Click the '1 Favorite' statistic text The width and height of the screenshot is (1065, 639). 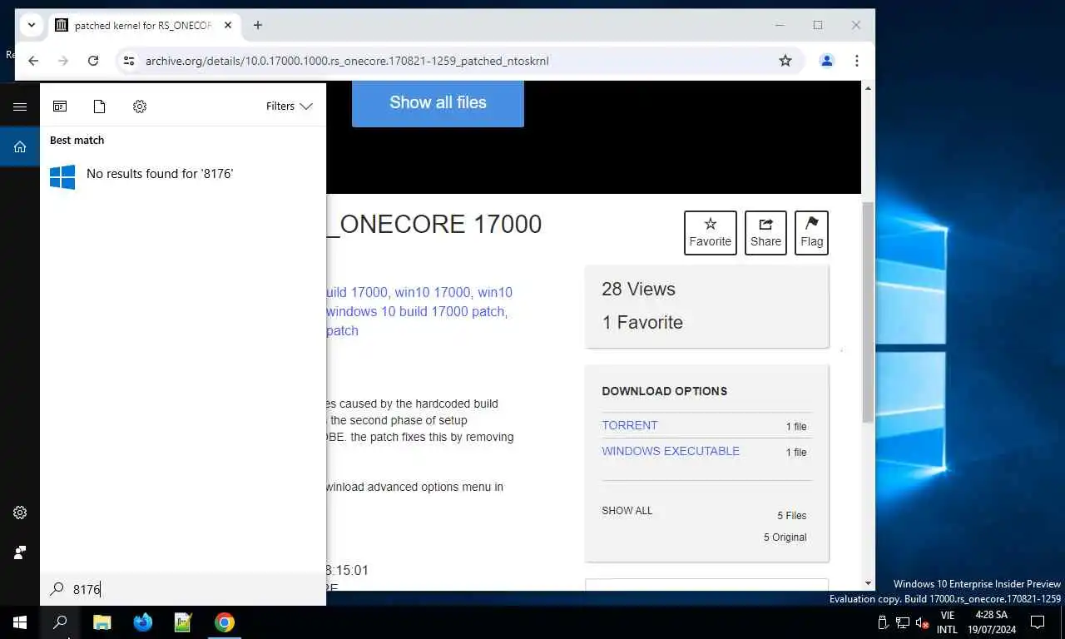coord(642,322)
